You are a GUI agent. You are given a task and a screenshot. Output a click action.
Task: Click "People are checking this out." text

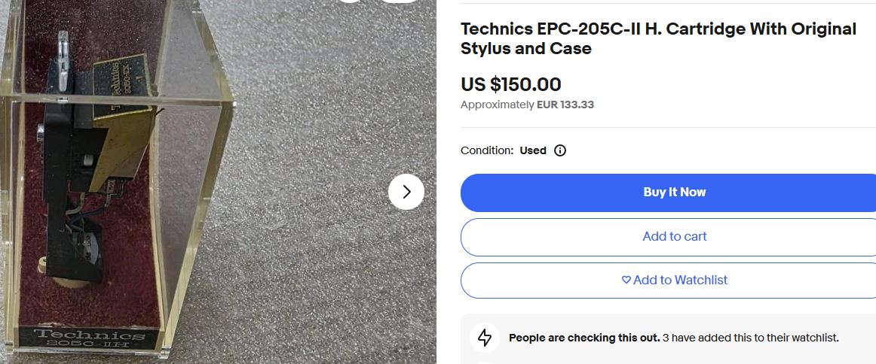(583, 338)
